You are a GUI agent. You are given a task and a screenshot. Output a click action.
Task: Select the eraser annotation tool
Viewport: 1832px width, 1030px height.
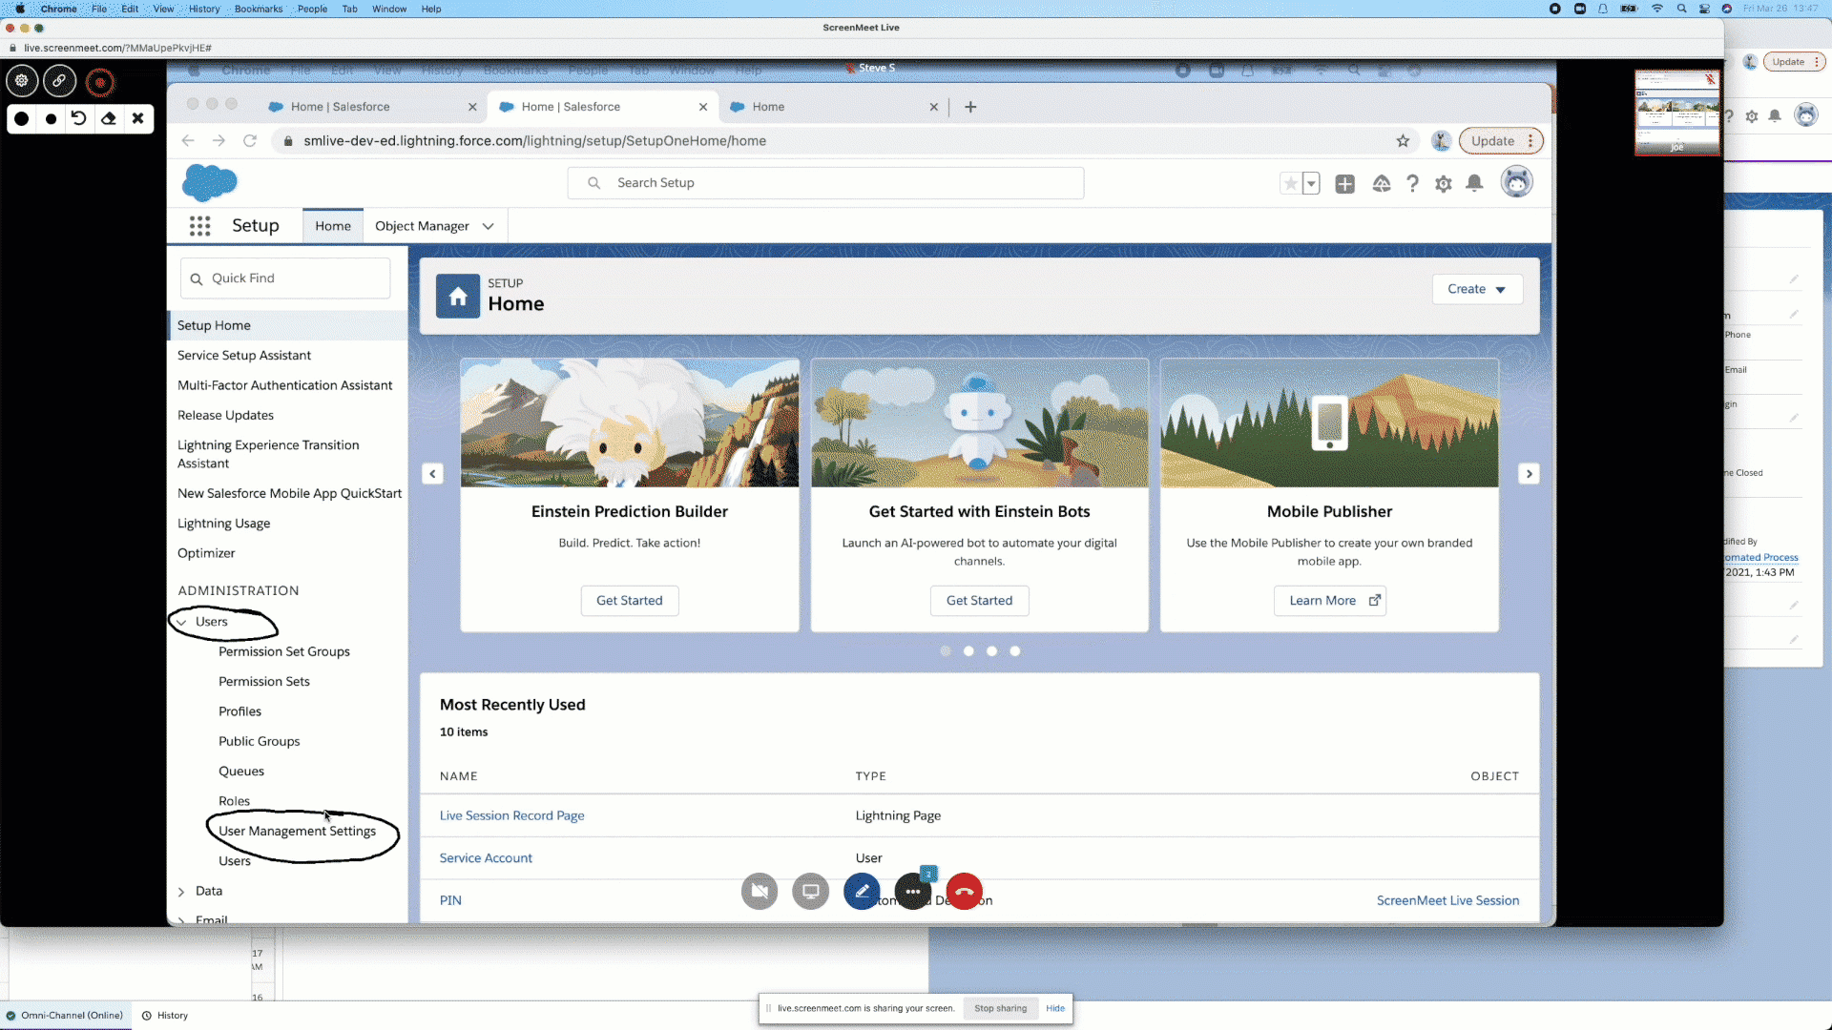click(x=109, y=118)
